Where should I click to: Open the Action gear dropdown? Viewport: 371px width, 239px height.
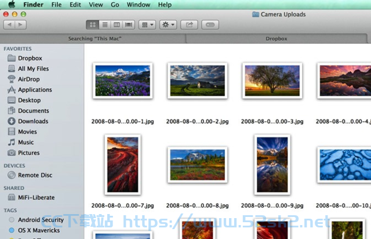click(x=168, y=24)
